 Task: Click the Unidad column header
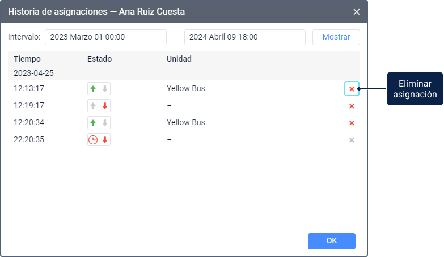(179, 59)
